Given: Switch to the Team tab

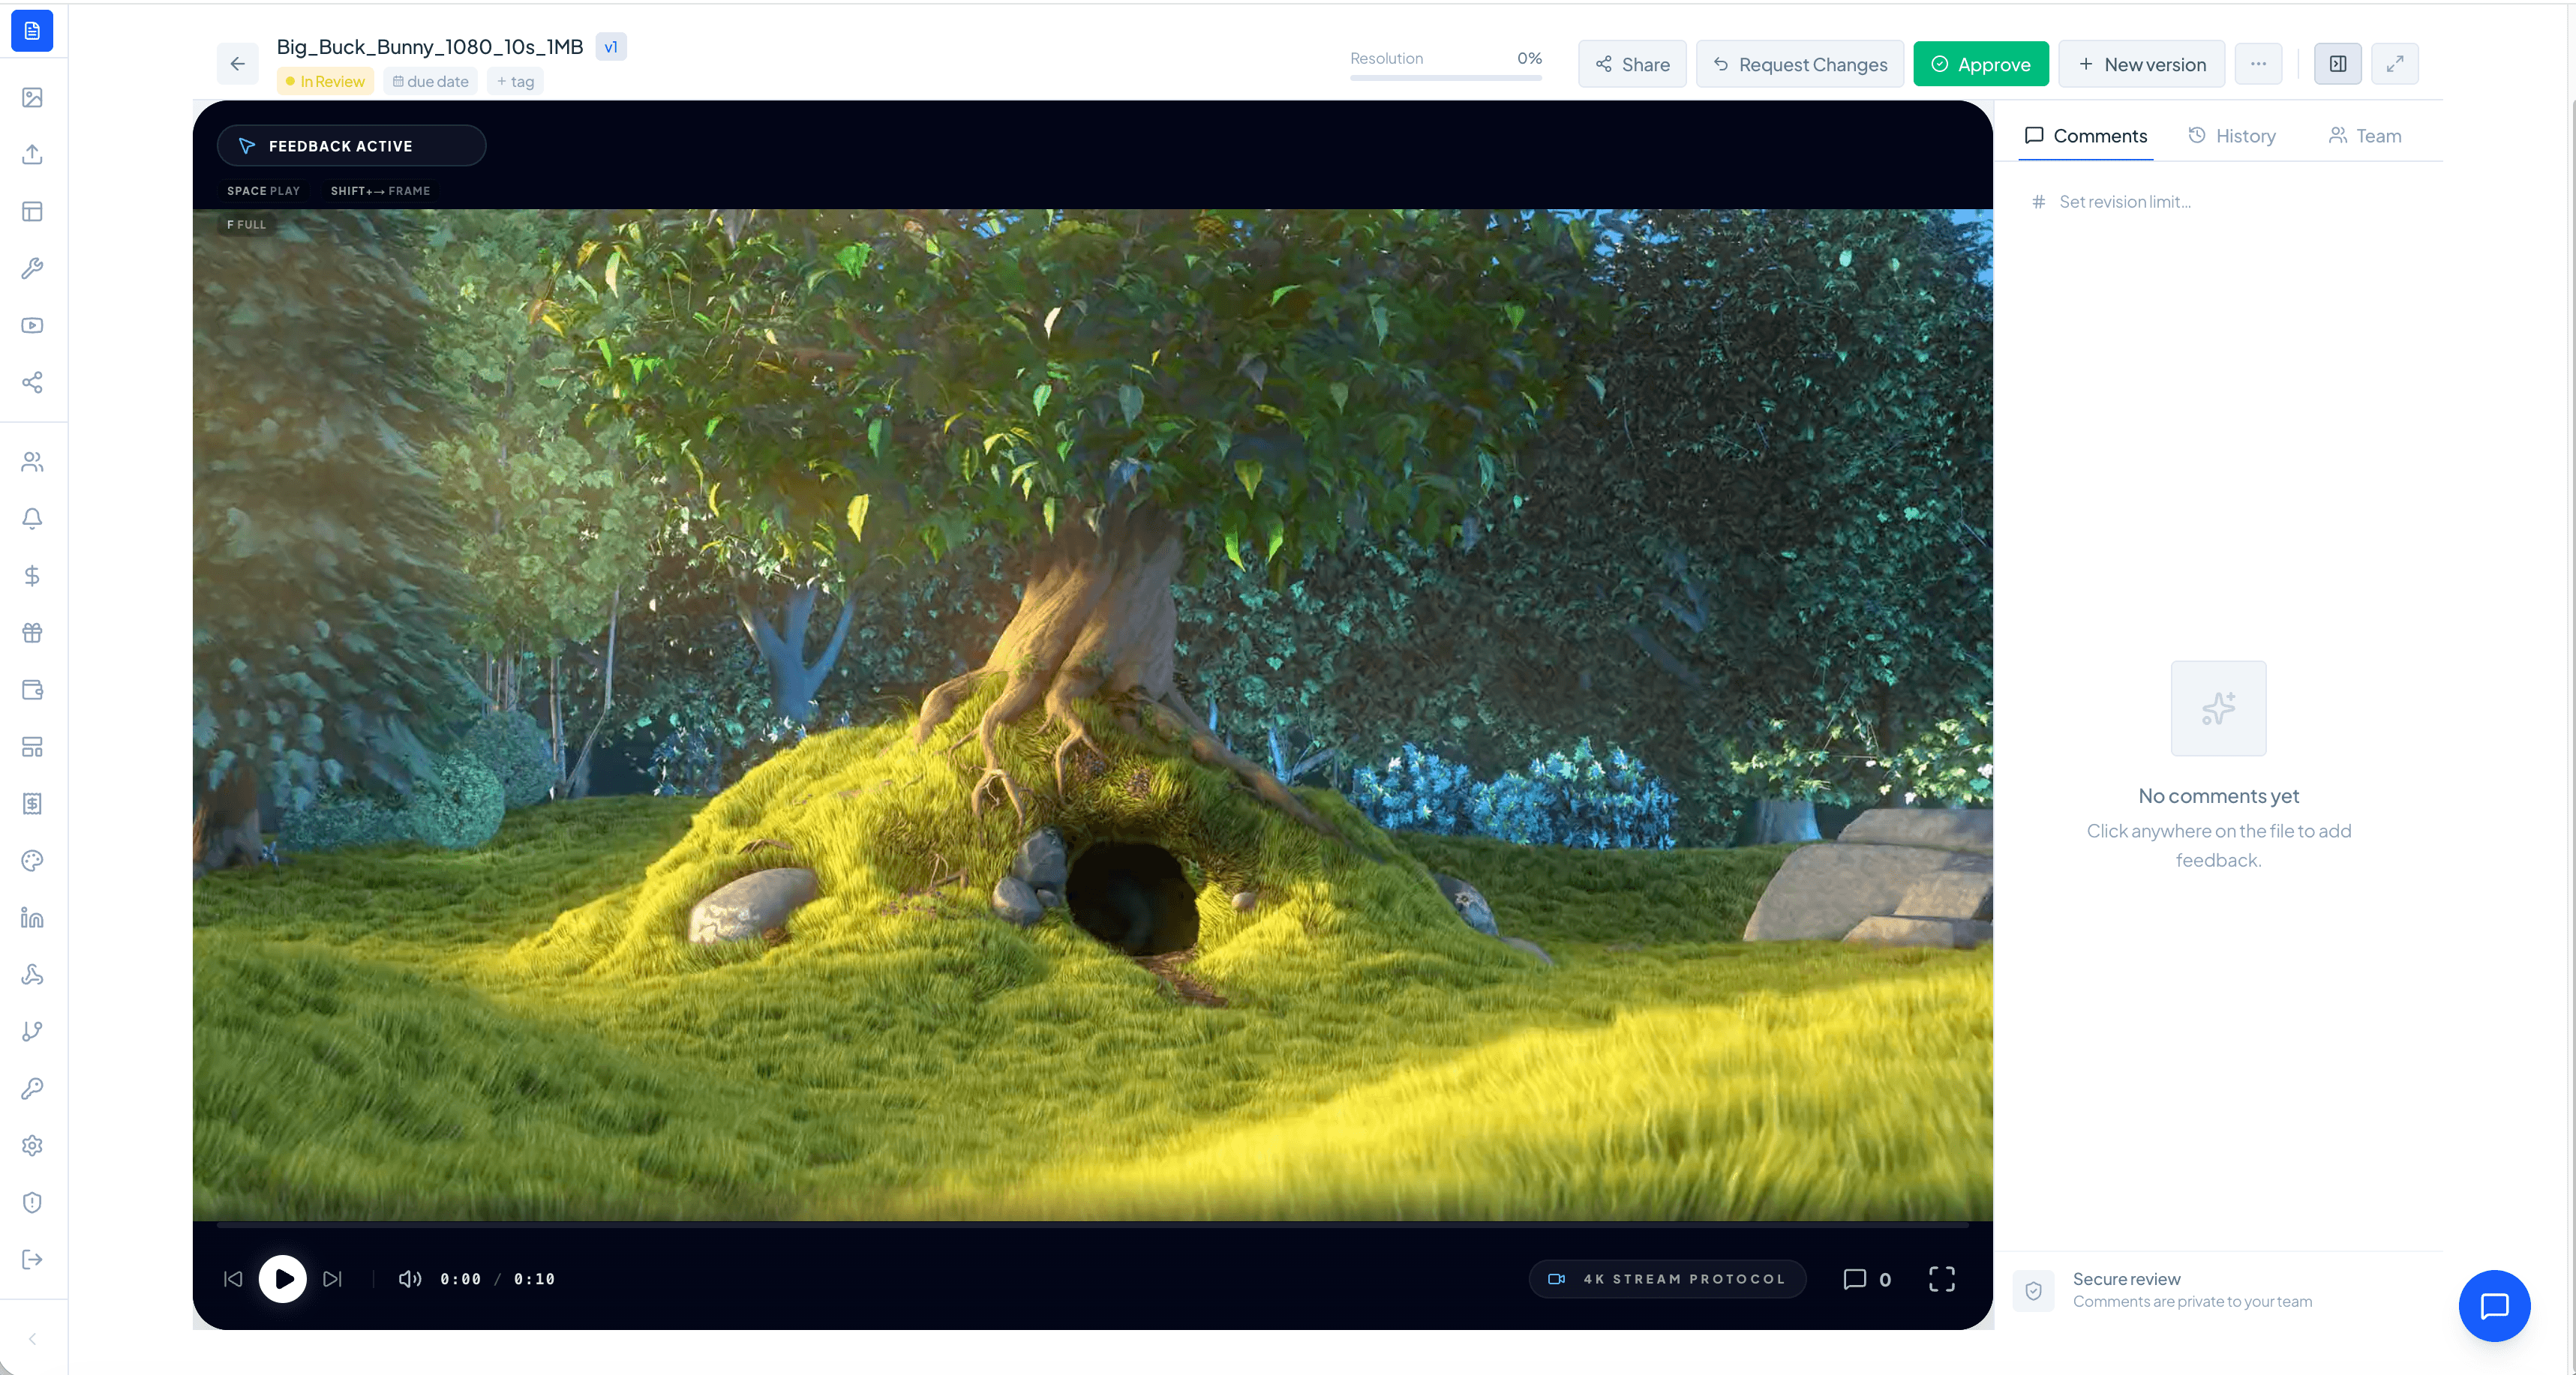Looking at the screenshot, I should [2366, 136].
